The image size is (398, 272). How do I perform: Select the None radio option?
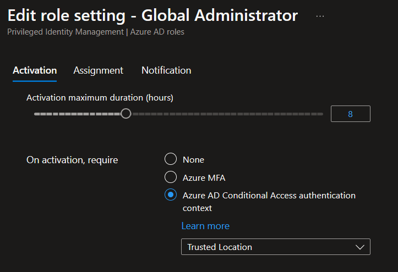tap(171, 159)
